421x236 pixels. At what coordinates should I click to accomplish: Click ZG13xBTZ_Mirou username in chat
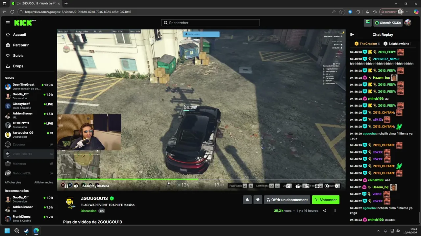[386, 59]
